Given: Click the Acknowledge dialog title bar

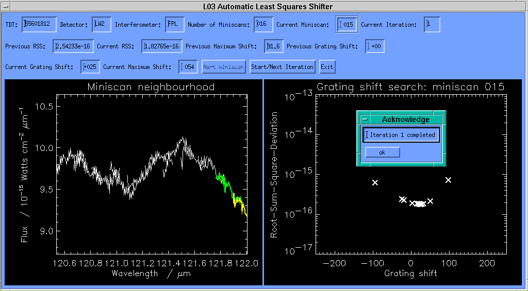Looking at the screenshot, I should coord(405,119).
